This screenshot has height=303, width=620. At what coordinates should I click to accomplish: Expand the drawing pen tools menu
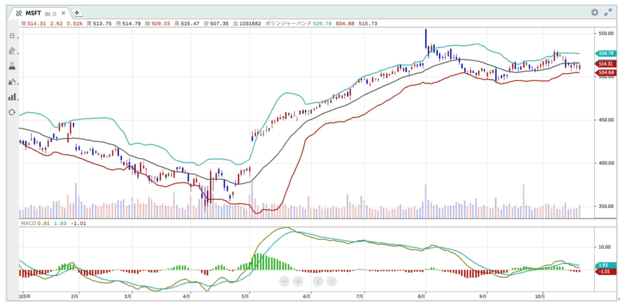pos(12,51)
